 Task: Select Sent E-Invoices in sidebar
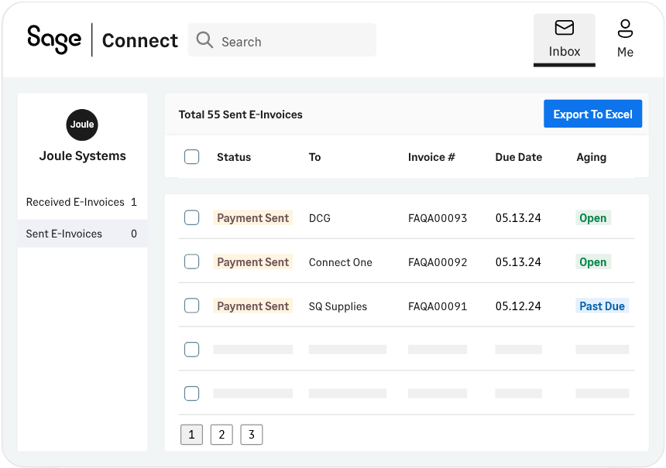click(82, 234)
